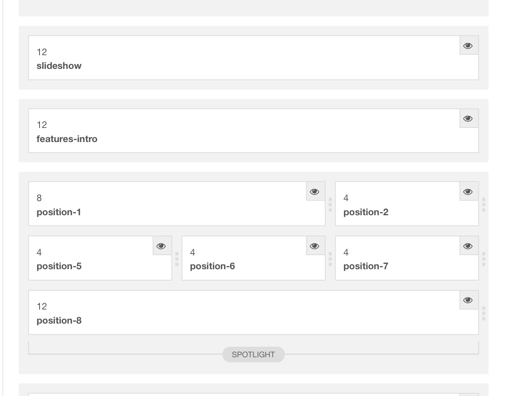Click the drag handle beside position-2
The width and height of the screenshot is (508, 396).
tap(484, 203)
